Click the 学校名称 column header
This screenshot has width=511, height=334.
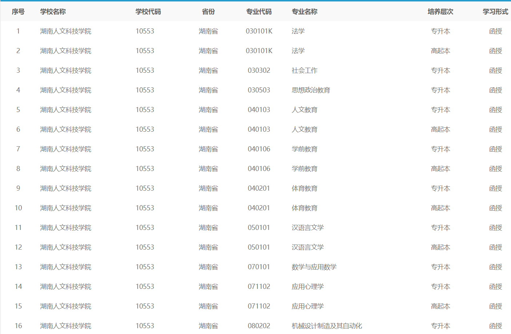click(x=53, y=12)
